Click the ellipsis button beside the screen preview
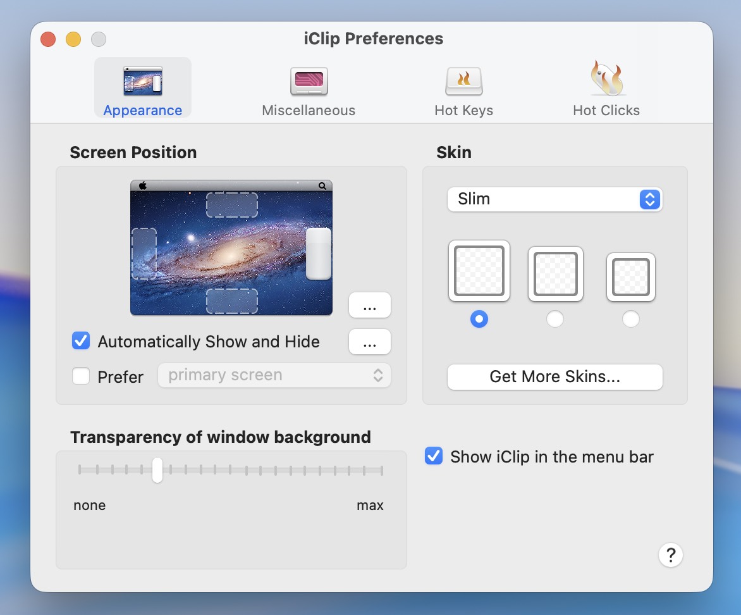 (x=370, y=306)
